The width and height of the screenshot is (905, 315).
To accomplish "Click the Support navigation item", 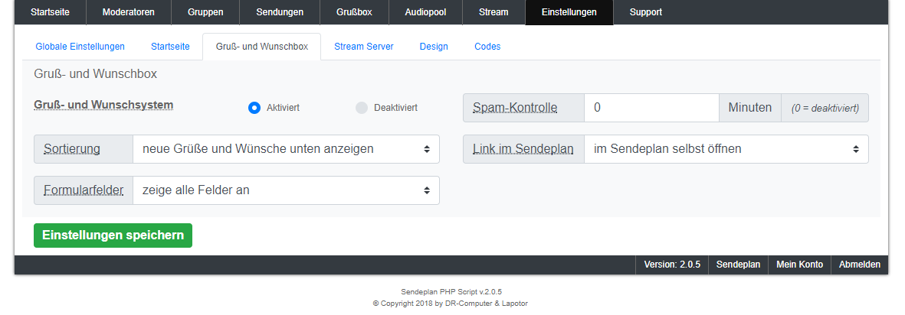I will point(645,12).
